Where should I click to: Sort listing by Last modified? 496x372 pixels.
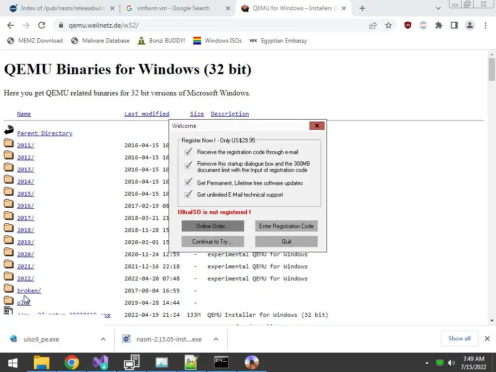click(147, 114)
